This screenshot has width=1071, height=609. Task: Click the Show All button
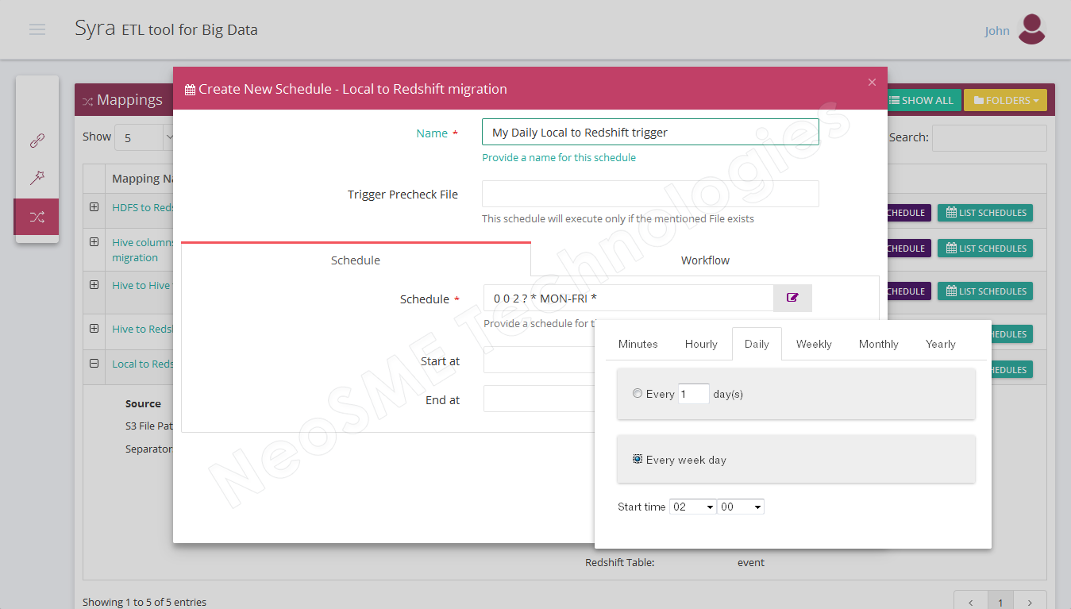point(922,100)
